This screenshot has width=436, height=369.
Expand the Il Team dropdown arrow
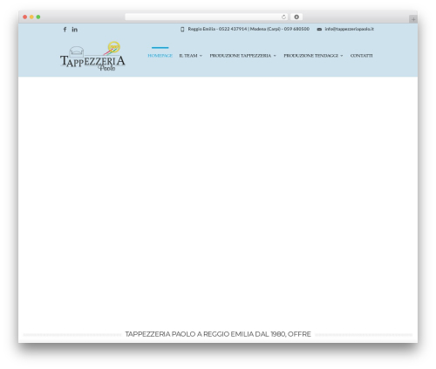coord(201,56)
